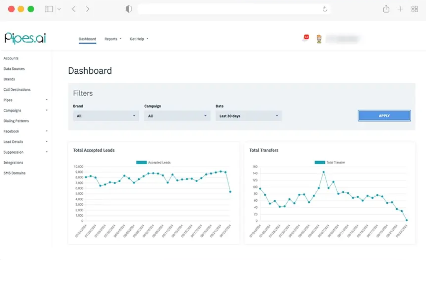
Task: Open a new tab with the plus icon
Action: pos(400,9)
